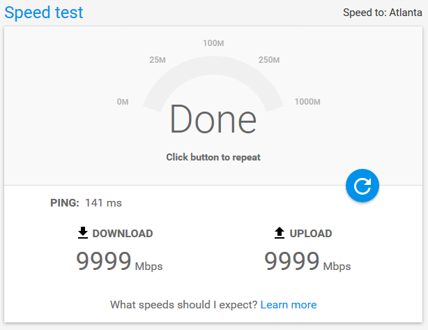This screenshot has width=428, height=330.
Task: Select the Speed to: Atlanta label
Action: [383, 13]
